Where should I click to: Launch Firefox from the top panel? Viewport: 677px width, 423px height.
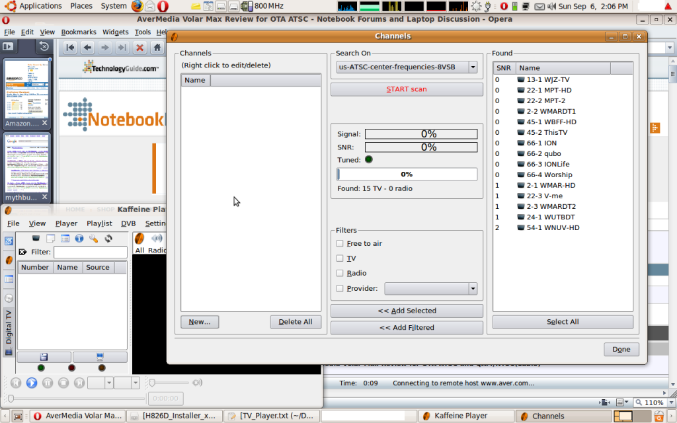coord(138,6)
